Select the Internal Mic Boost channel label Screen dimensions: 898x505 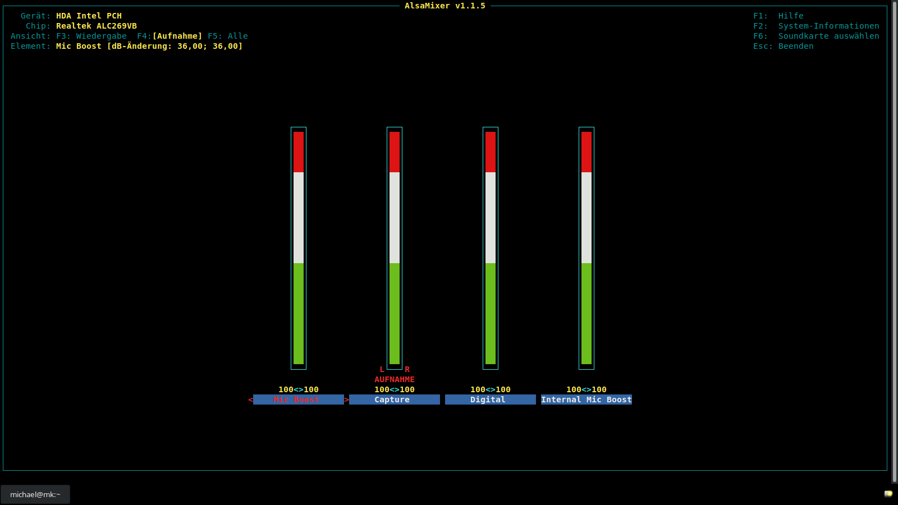click(586, 400)
